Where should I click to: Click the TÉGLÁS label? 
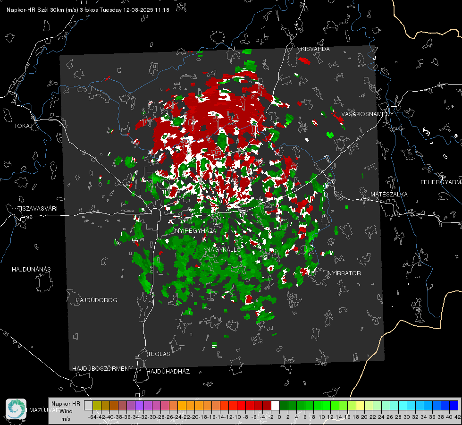point(159,354)
